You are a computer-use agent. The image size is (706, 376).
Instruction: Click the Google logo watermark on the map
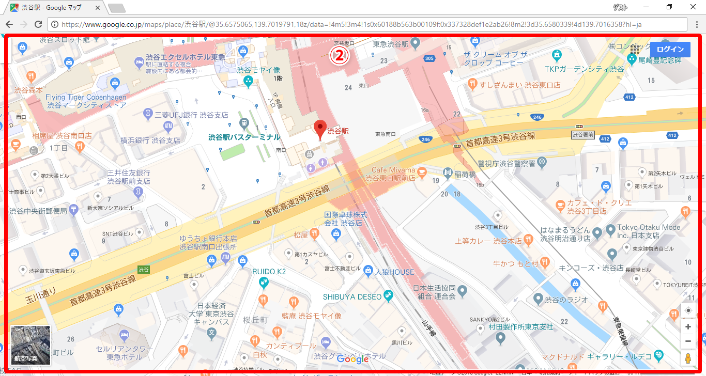tap(352, 359)
